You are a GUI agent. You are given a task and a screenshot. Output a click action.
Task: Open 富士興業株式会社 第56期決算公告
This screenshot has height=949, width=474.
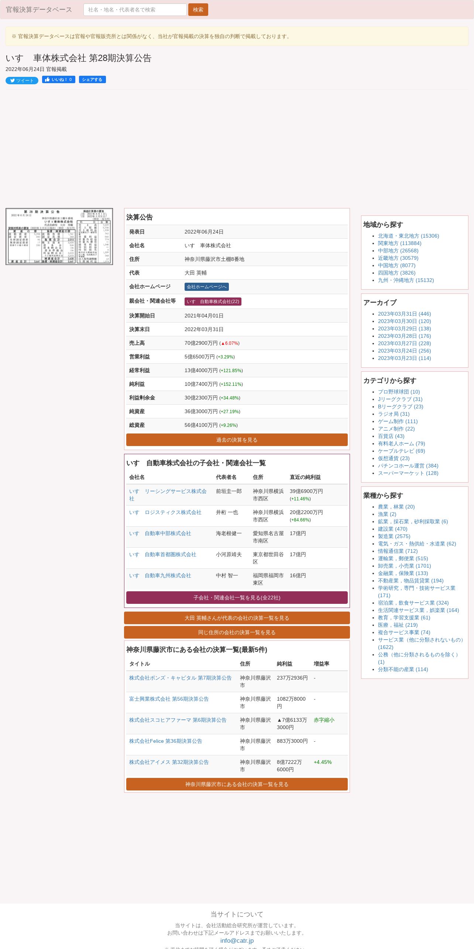[x=169, y=699]
